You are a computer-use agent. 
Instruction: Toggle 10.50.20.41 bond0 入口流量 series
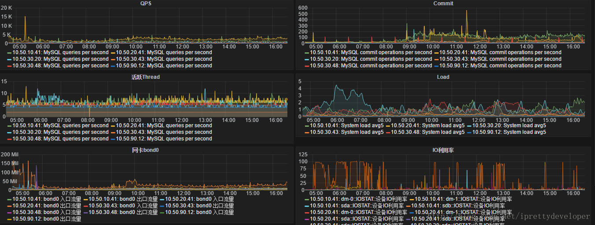[196, 199]
